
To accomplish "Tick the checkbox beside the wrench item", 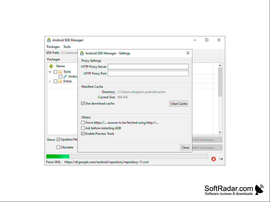I will [60, 76].
